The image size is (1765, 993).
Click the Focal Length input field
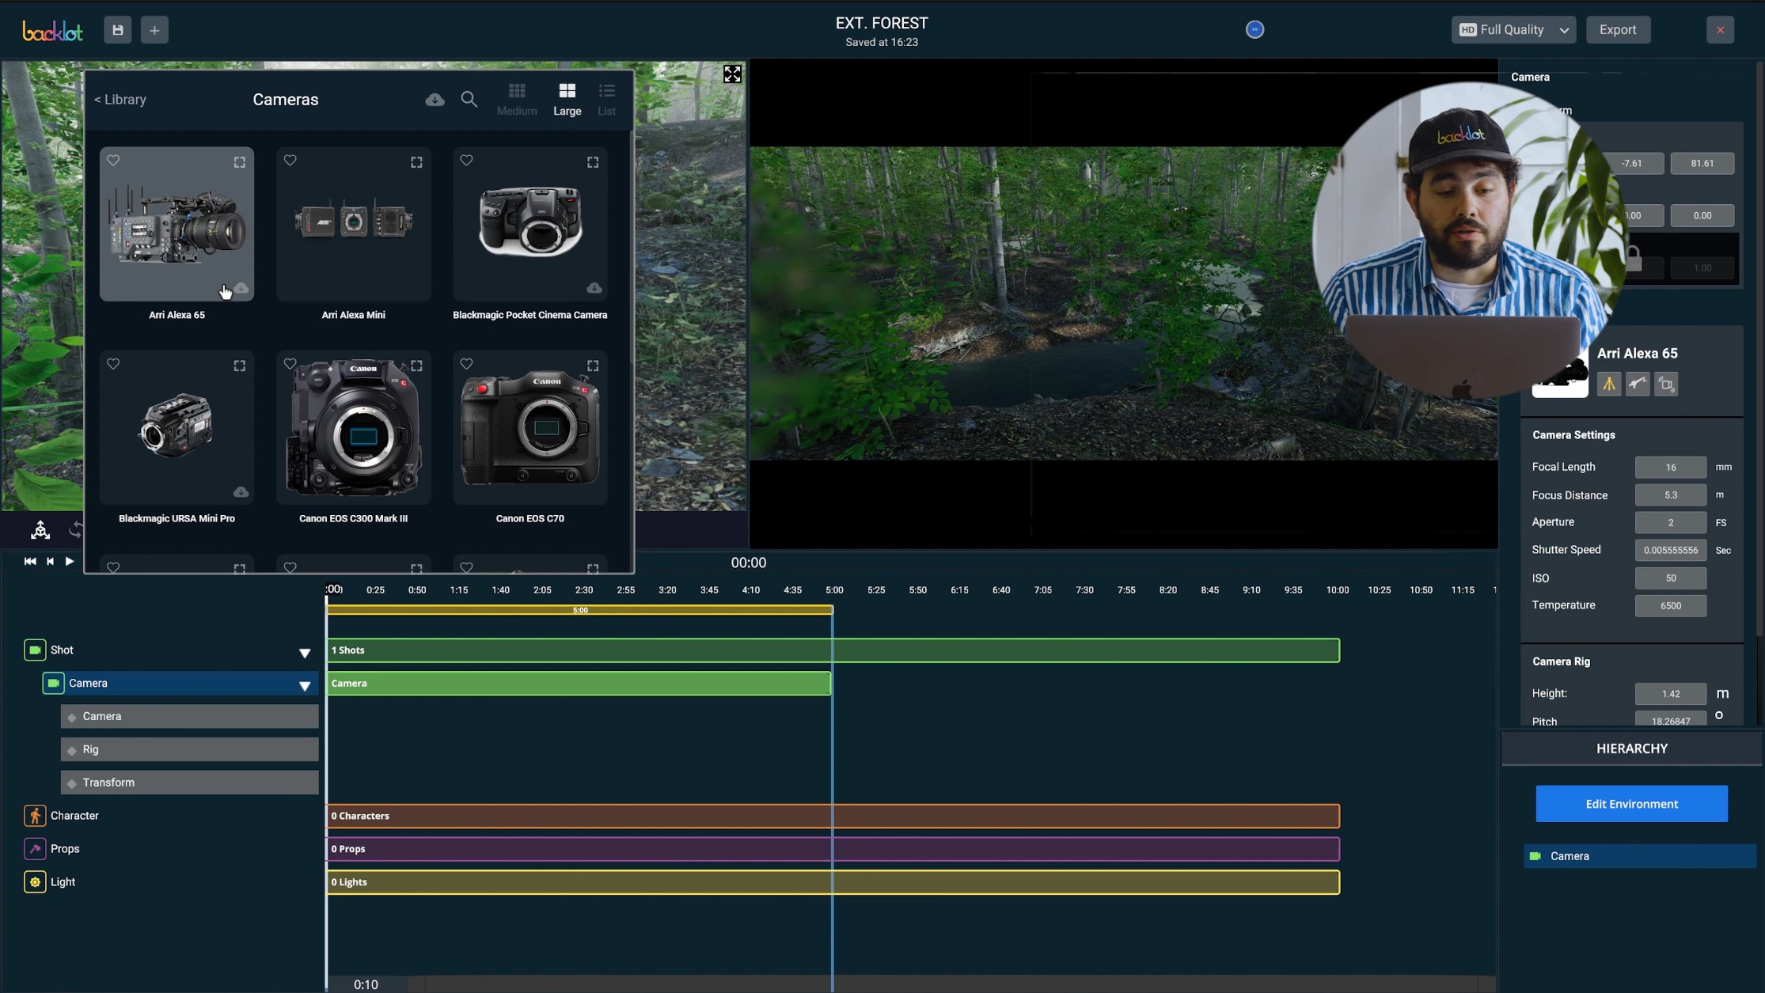pyautogui.click(x=1670, y=468)
